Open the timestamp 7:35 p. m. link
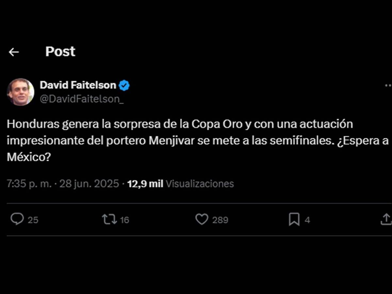392x294 pixels. pyautogui.click(x=28, y=184)
